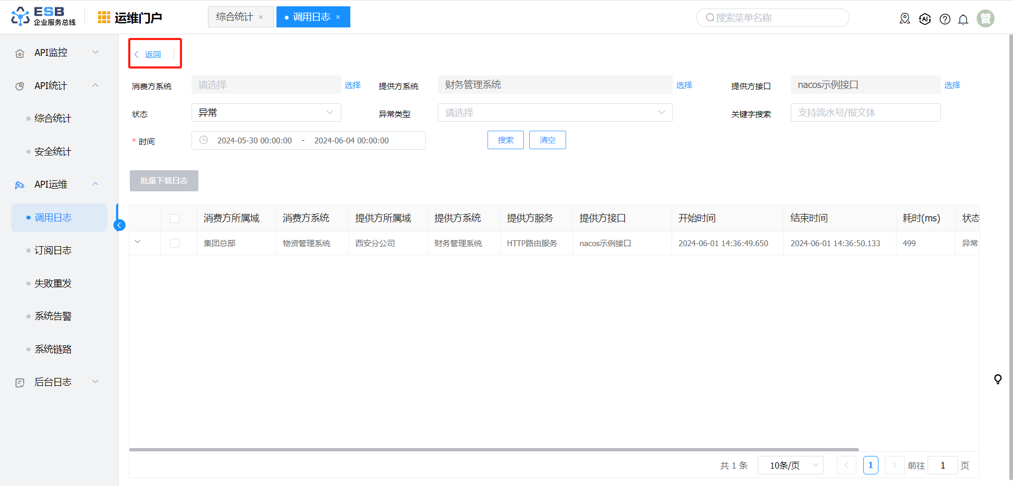Open the user avatar menu

pyautogui.click(x=985, y=18)
